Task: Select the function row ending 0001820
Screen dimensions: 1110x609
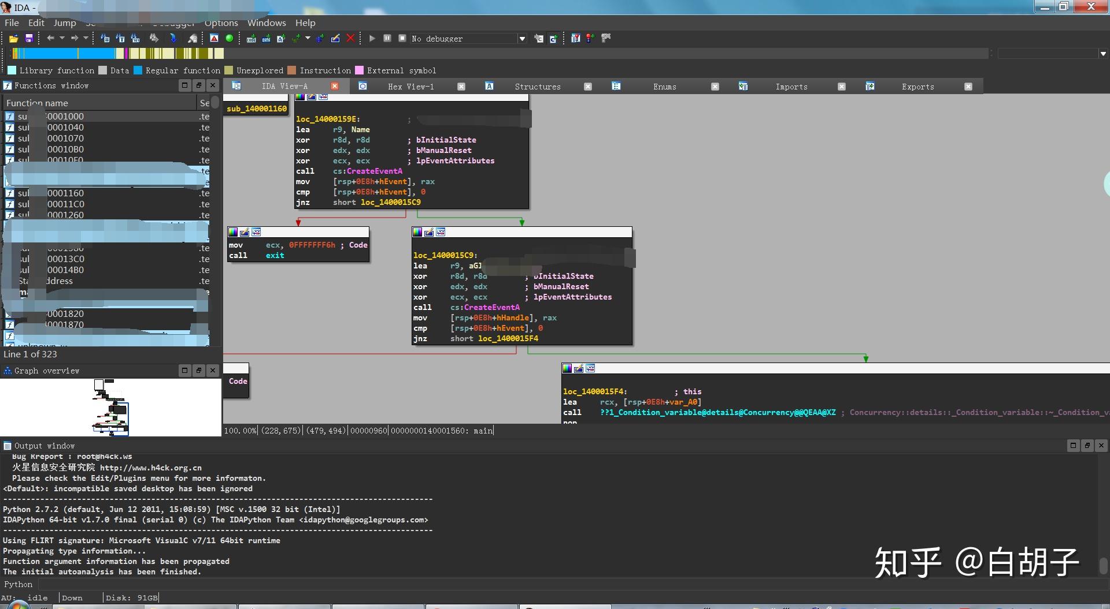Action: coord(107,314)
